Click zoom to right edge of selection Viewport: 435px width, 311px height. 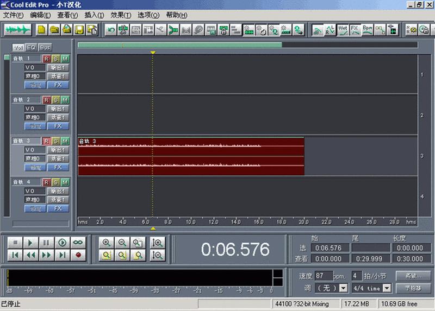(138, 255)
